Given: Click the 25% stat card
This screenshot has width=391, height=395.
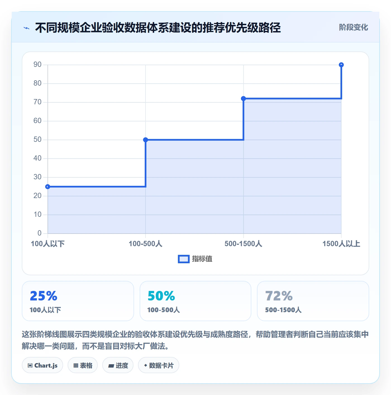Looking at the screenshot, I should click(78, 301).
